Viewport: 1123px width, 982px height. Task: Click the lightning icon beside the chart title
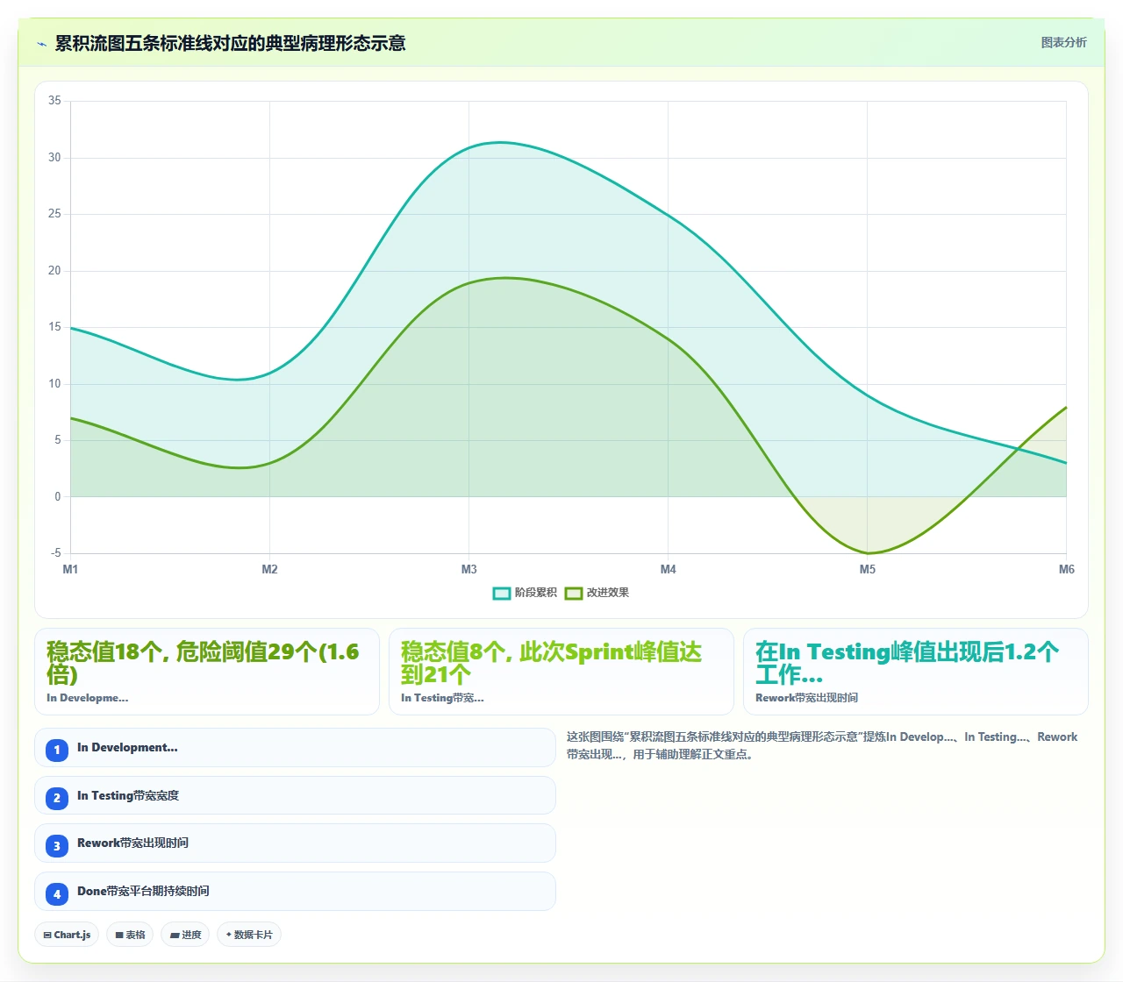point(41,44)
